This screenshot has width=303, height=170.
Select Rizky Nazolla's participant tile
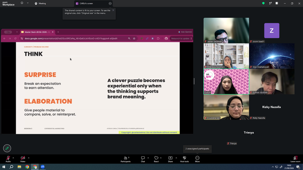click(x=272, y=107)
